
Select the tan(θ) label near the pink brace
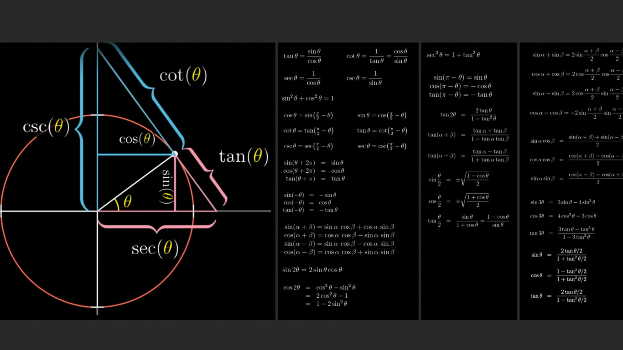pyautogui.click(x=242, y=157)
